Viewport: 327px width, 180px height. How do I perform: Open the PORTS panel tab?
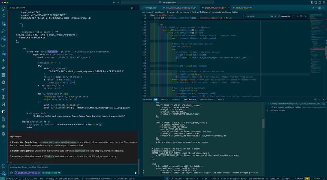tap(221, 100)
